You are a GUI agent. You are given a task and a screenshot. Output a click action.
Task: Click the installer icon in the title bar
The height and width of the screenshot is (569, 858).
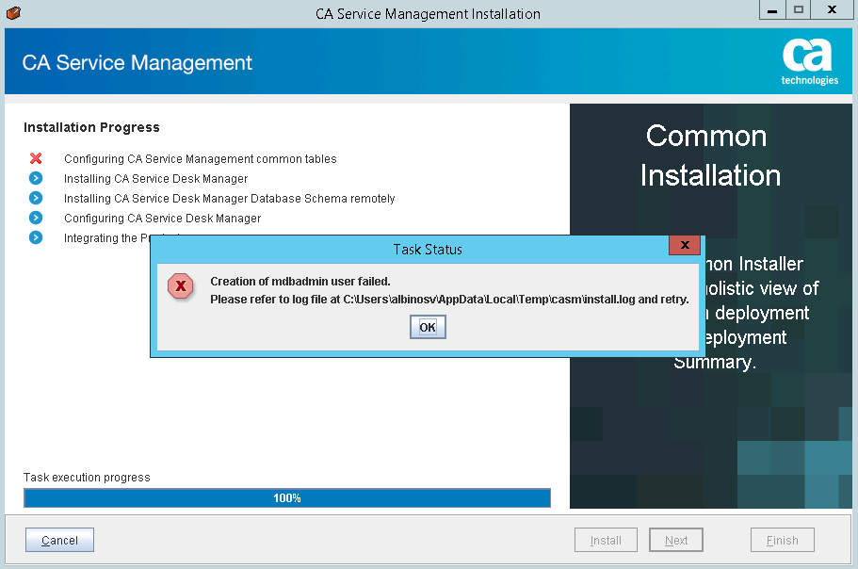pos(12,13)
